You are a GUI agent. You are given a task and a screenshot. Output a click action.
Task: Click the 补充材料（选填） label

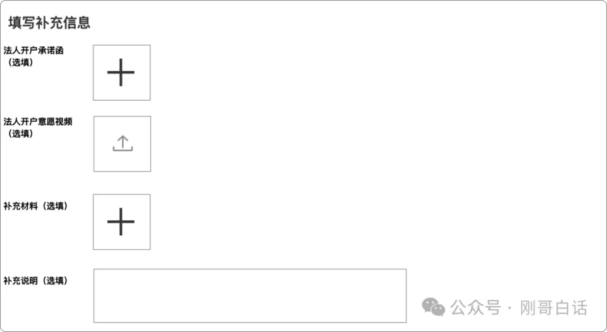pyautogui.click(x=37, y=206)
